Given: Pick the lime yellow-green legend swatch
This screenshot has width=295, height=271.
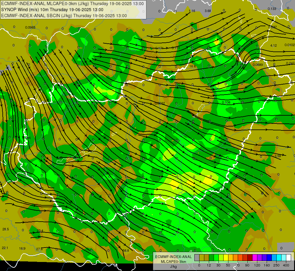Looking at the screenshot, I should coord(221,257).
